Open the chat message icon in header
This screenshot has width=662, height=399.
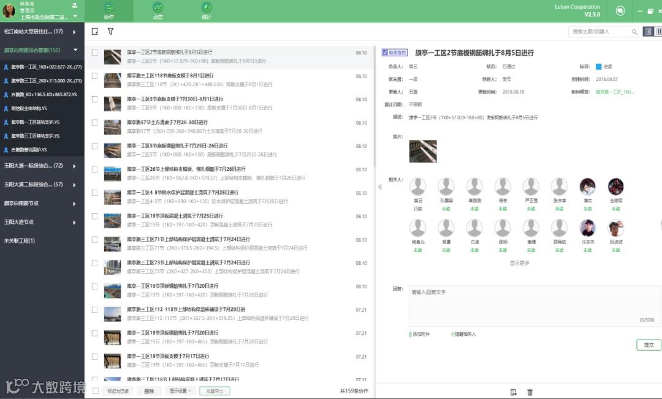[620, 11]
